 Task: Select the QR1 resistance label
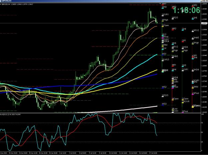coord(184,41)
